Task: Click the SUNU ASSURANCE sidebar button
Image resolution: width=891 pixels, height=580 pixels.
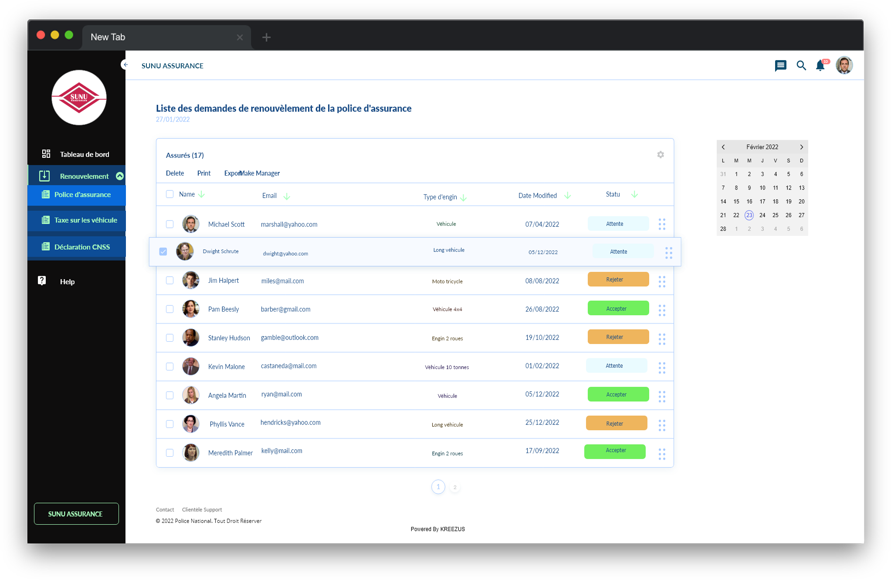Action: 76,514
